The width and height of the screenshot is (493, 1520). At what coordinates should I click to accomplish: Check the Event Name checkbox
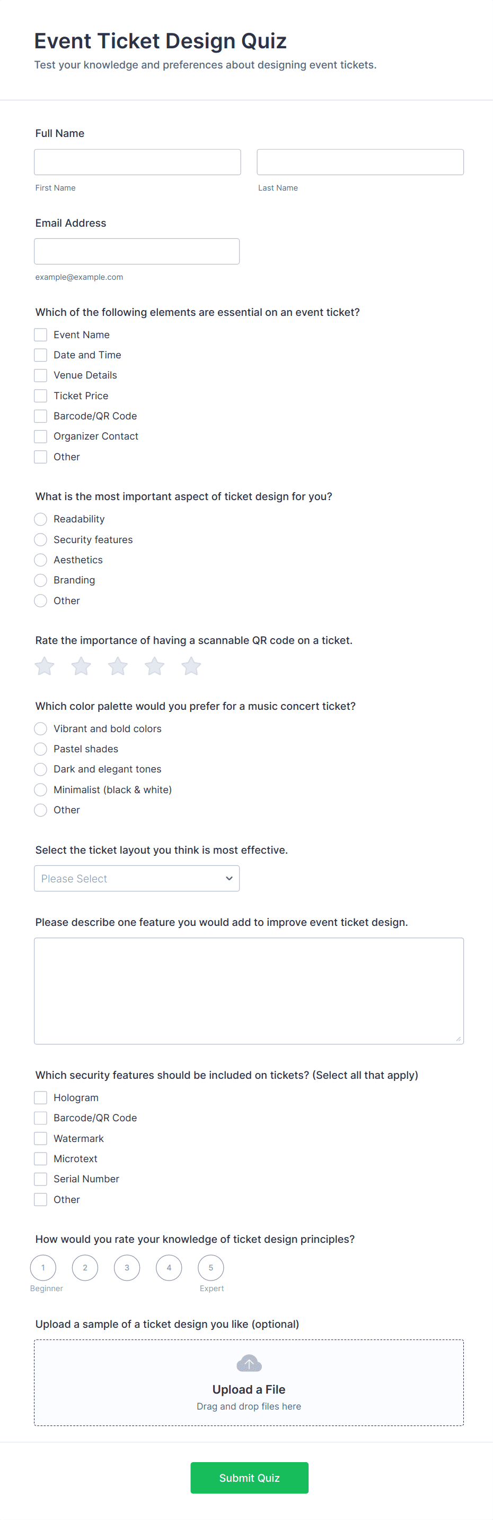(41, 334)
